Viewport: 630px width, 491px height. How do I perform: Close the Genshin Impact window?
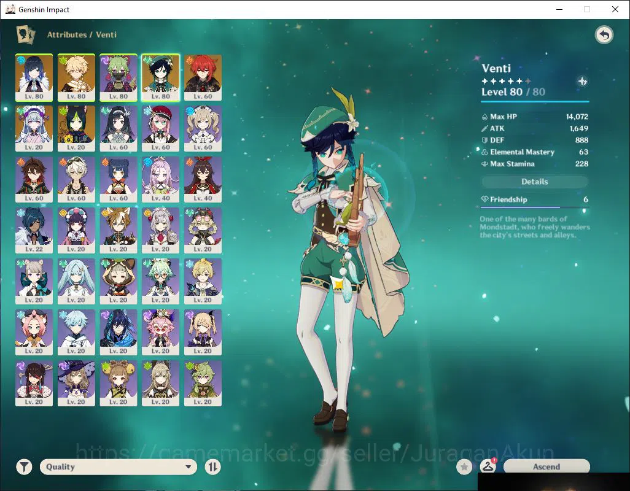point(615,9)
